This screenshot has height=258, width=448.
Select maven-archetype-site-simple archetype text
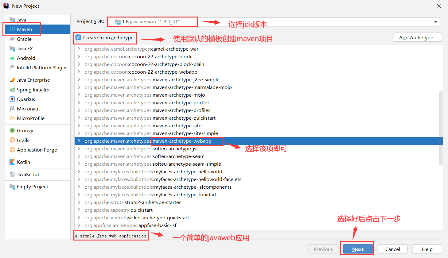point(185,133)
